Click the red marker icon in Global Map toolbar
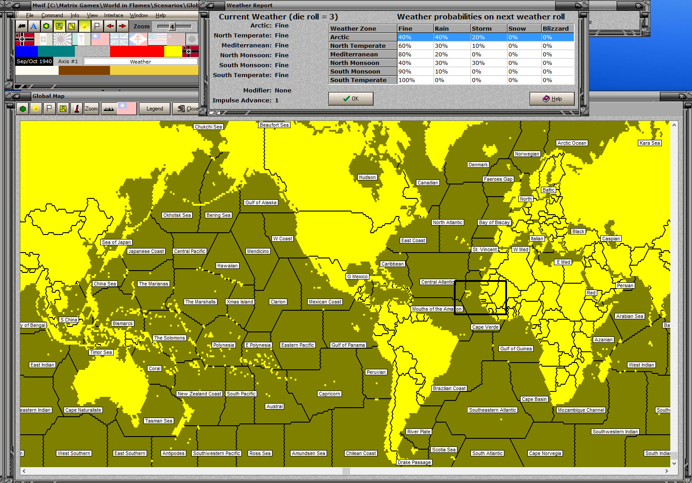This screenshot has width=692, height=483. [77, 109]
